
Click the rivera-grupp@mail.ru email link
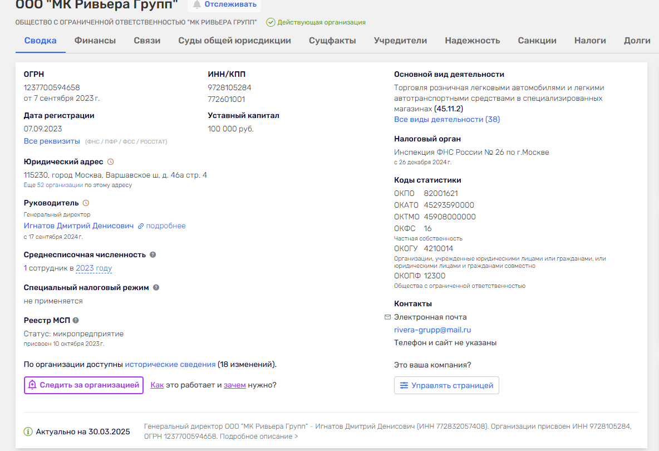click(x=432, y=330)
